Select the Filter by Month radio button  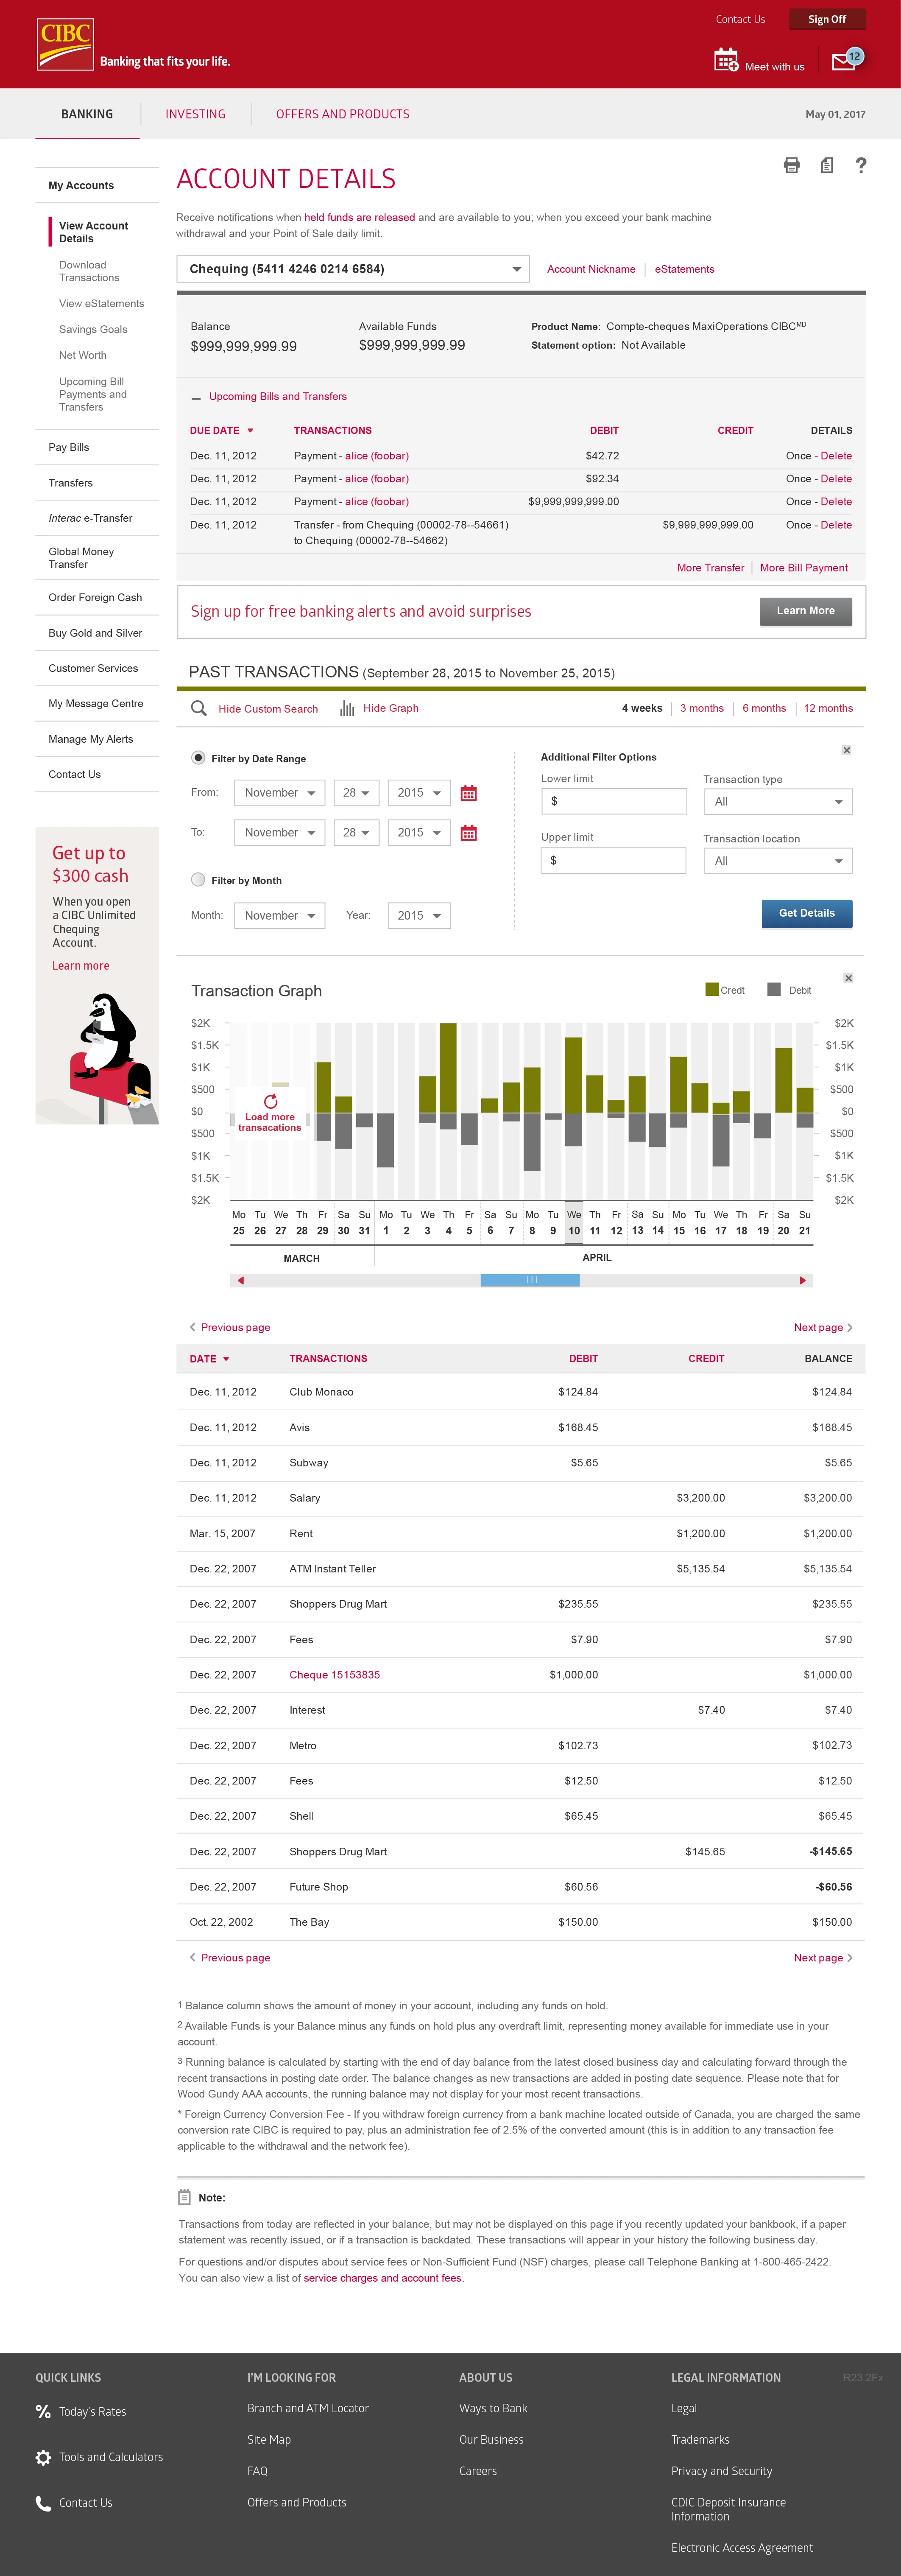[x=198, y=880]
